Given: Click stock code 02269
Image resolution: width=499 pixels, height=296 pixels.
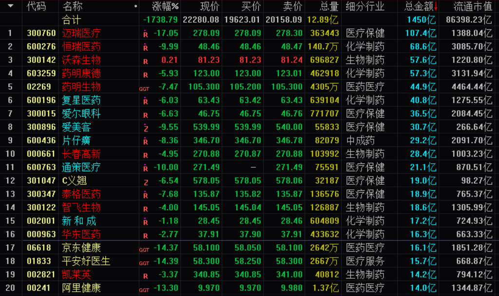Looking at the screenshot, I should (39, 87).
